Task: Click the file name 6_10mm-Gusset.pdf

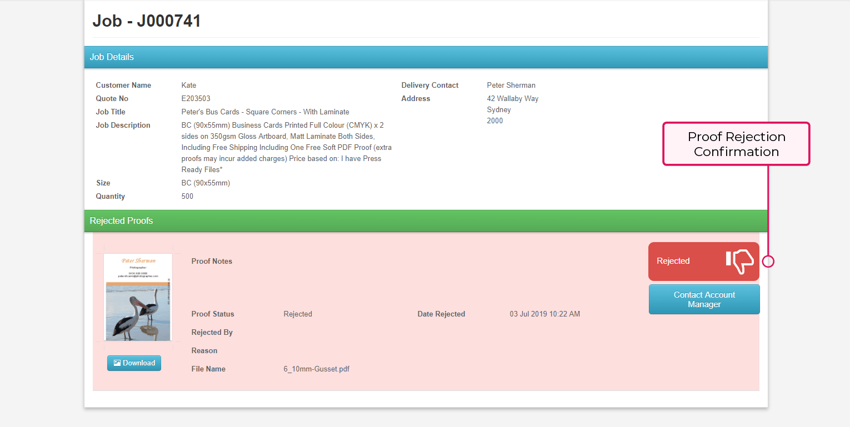Action: [x=316, y=369]
